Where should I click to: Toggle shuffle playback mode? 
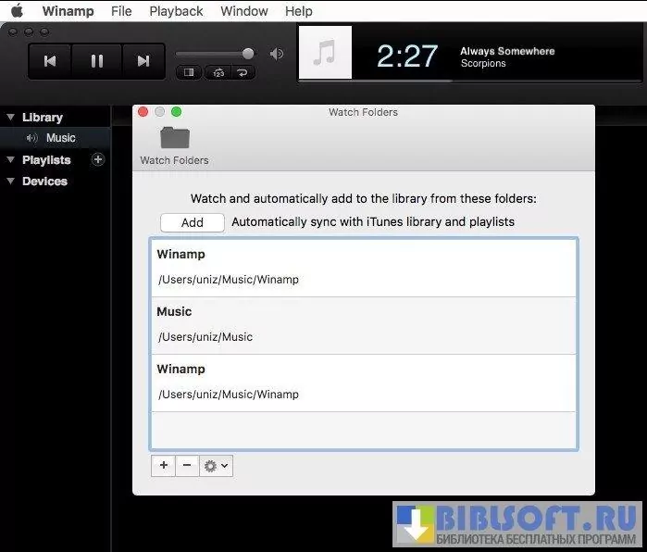[x=217, y=72]
